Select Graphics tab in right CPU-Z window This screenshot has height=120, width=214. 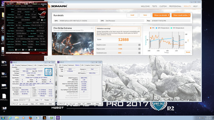click(x=88, y=65)
